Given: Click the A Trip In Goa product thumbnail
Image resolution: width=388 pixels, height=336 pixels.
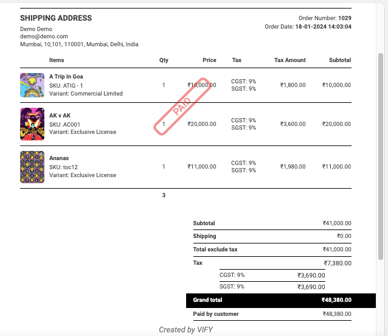Looking at the screenshot, I should click(32, 85).
